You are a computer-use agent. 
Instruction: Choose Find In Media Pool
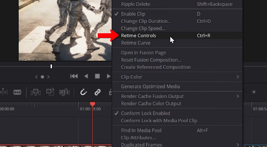[x=177, y=130]
